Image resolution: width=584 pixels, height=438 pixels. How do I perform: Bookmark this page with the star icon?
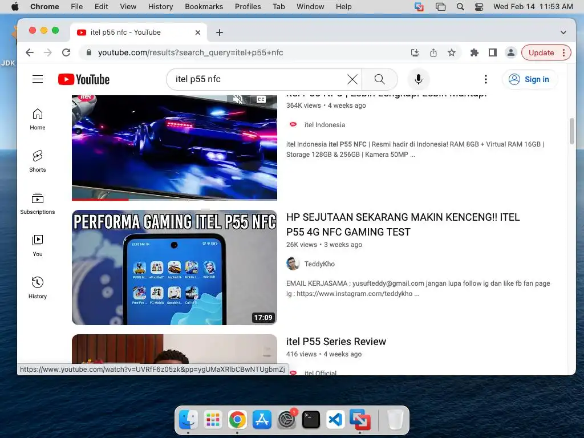coord(452,52)
